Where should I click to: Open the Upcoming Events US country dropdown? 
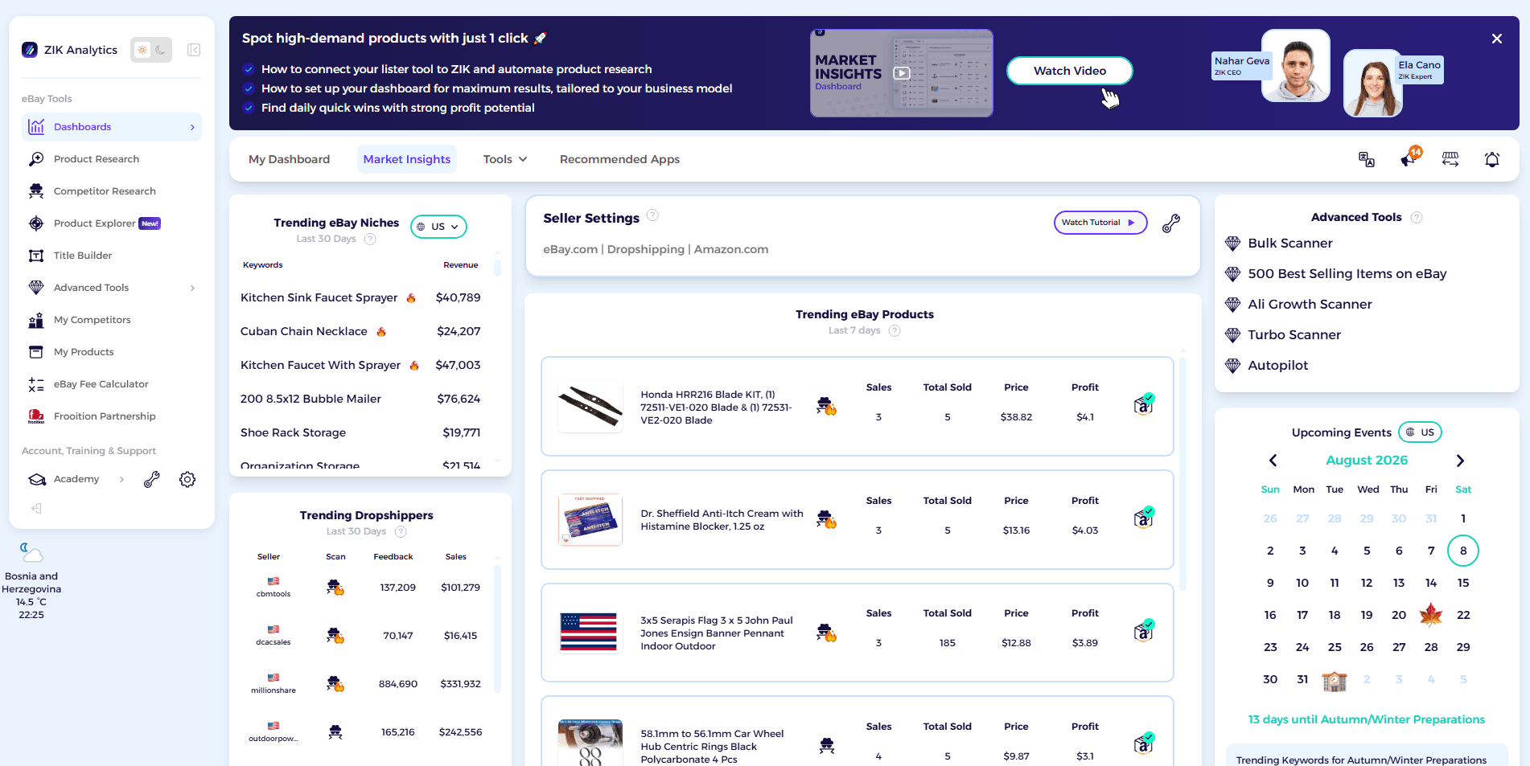[x=1421, y=432]
